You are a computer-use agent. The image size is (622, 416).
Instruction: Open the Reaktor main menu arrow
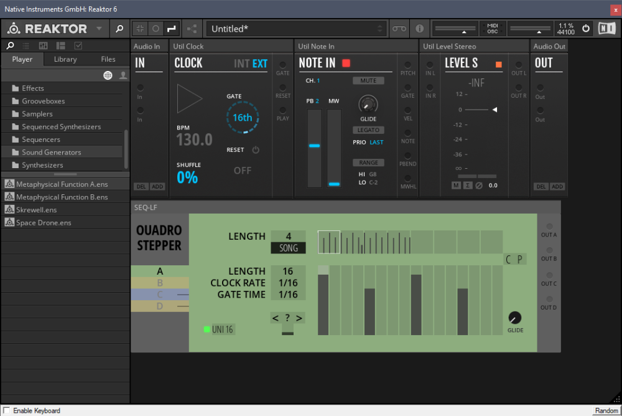point(99,29)
